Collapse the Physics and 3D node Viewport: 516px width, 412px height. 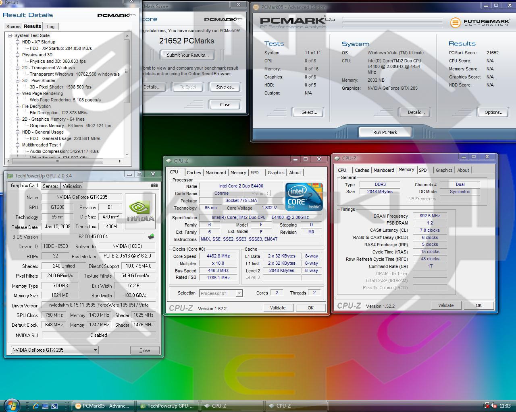pyautogui.click(x=18, y=55)
